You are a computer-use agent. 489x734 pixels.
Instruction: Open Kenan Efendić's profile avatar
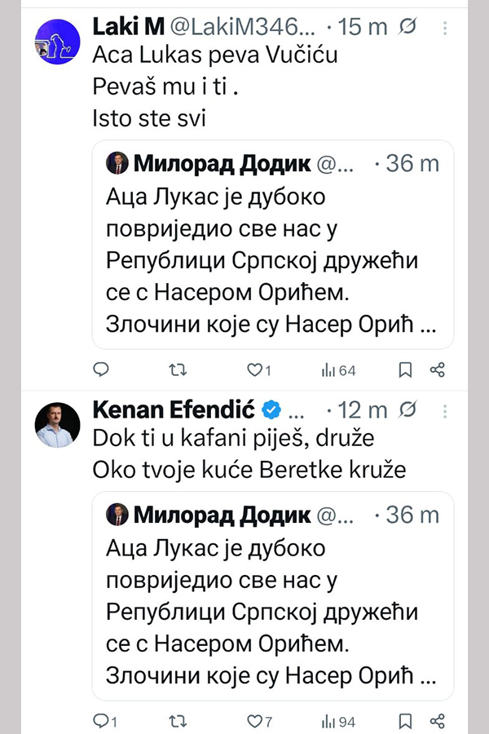pos(58,424)
